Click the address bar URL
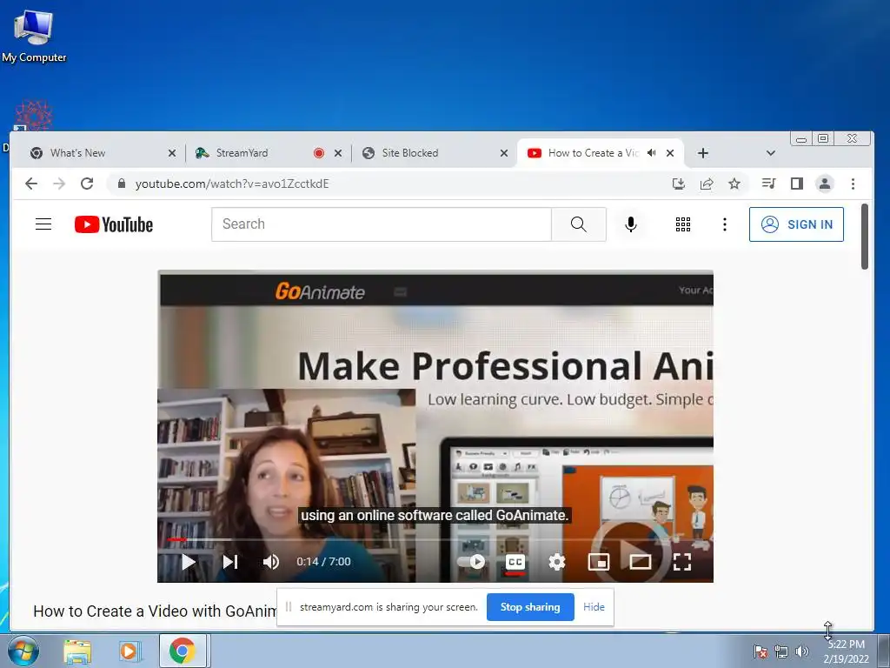This screenshot has height=668, width=890. click(231, 184)
